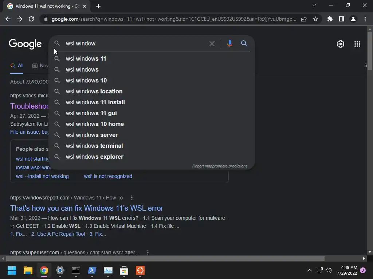Open the 'File an issue, bu...' sitelink
This screenshot has height=279, width=373.
(29, 132)
